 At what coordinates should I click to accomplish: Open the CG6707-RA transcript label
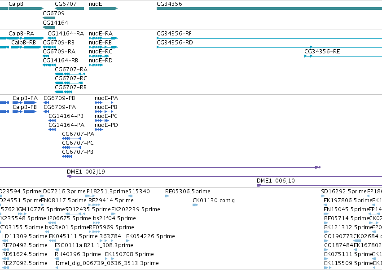coord(71,70)
